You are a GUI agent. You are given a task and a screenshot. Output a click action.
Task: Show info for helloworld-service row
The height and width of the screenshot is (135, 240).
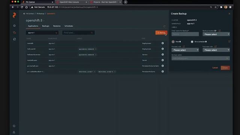point(162,54)
